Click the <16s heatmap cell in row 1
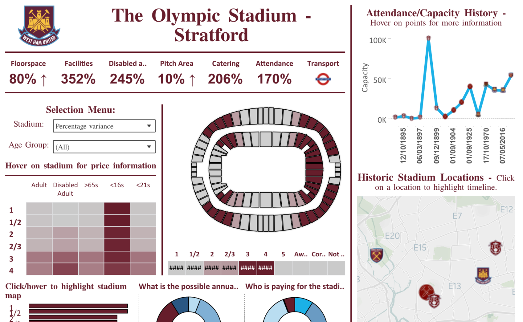This screenshot has height=322, width=523. coord(117,209)
